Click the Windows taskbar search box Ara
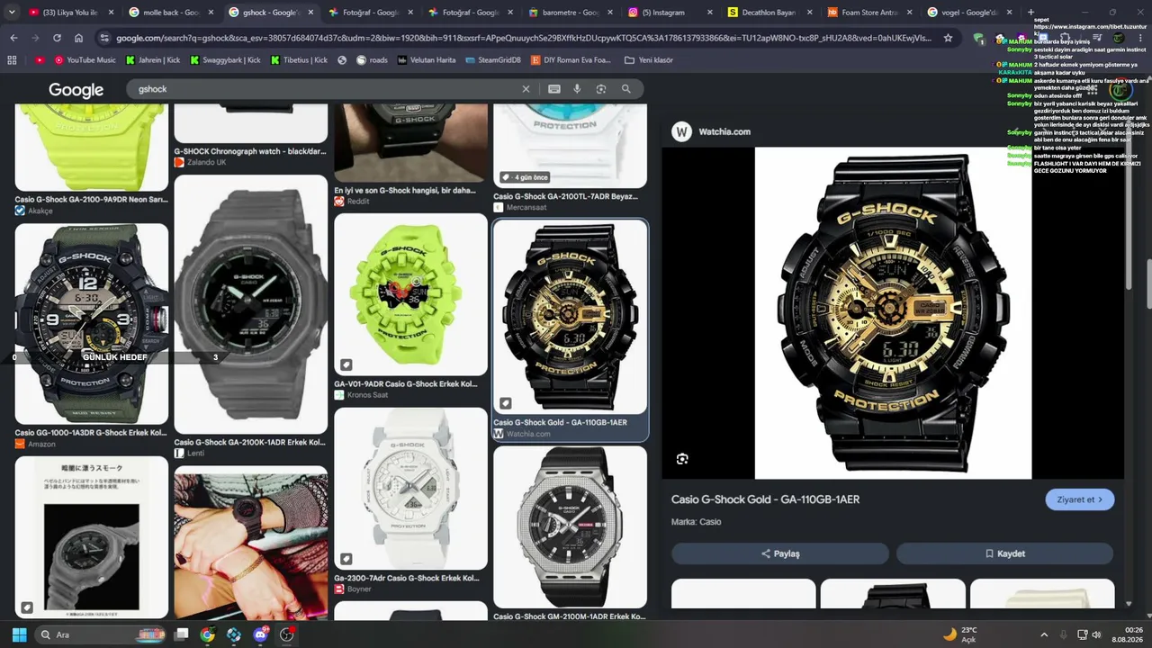Viewport: 1152px width, 648px height. (x=99, y=634)
